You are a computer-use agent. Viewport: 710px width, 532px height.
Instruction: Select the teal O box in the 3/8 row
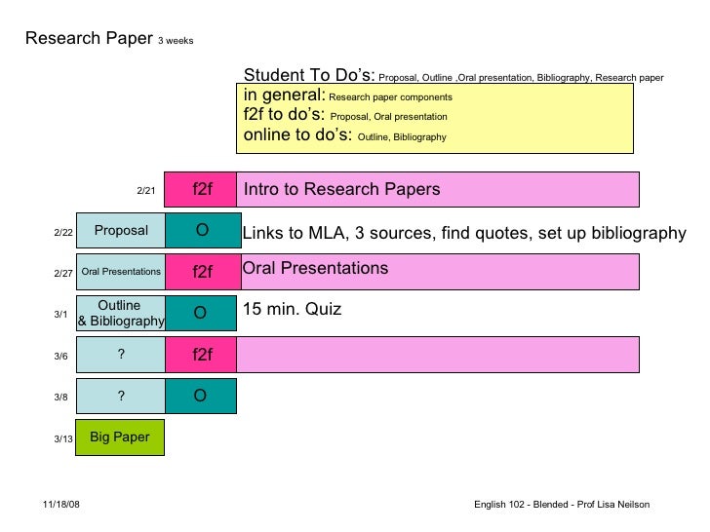(201, 396)
